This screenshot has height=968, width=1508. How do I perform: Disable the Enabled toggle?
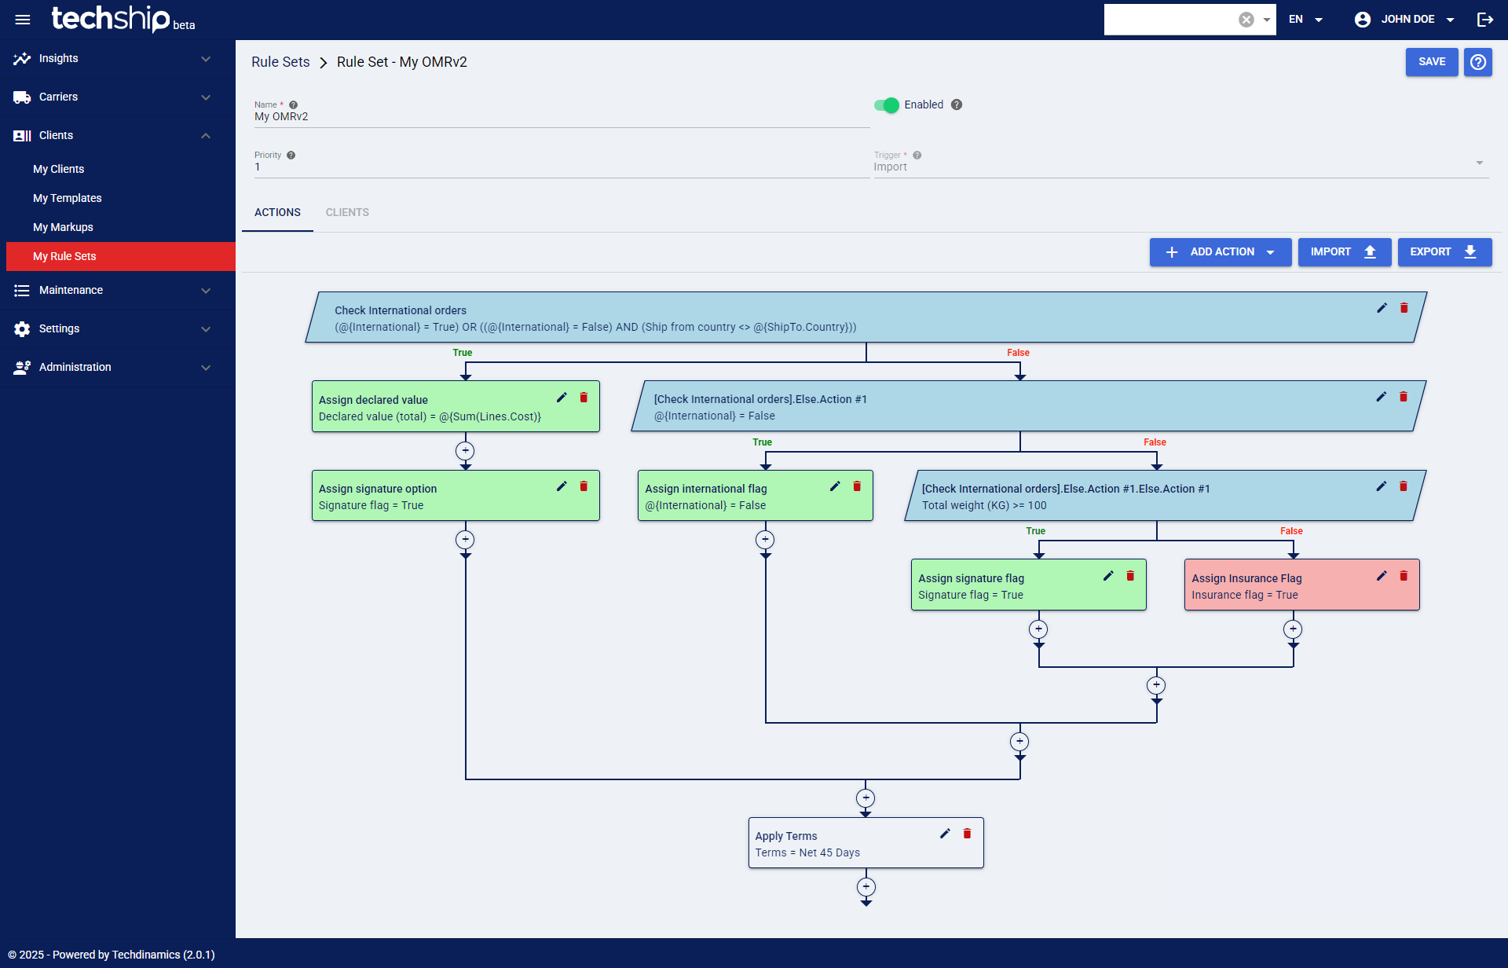887,104
